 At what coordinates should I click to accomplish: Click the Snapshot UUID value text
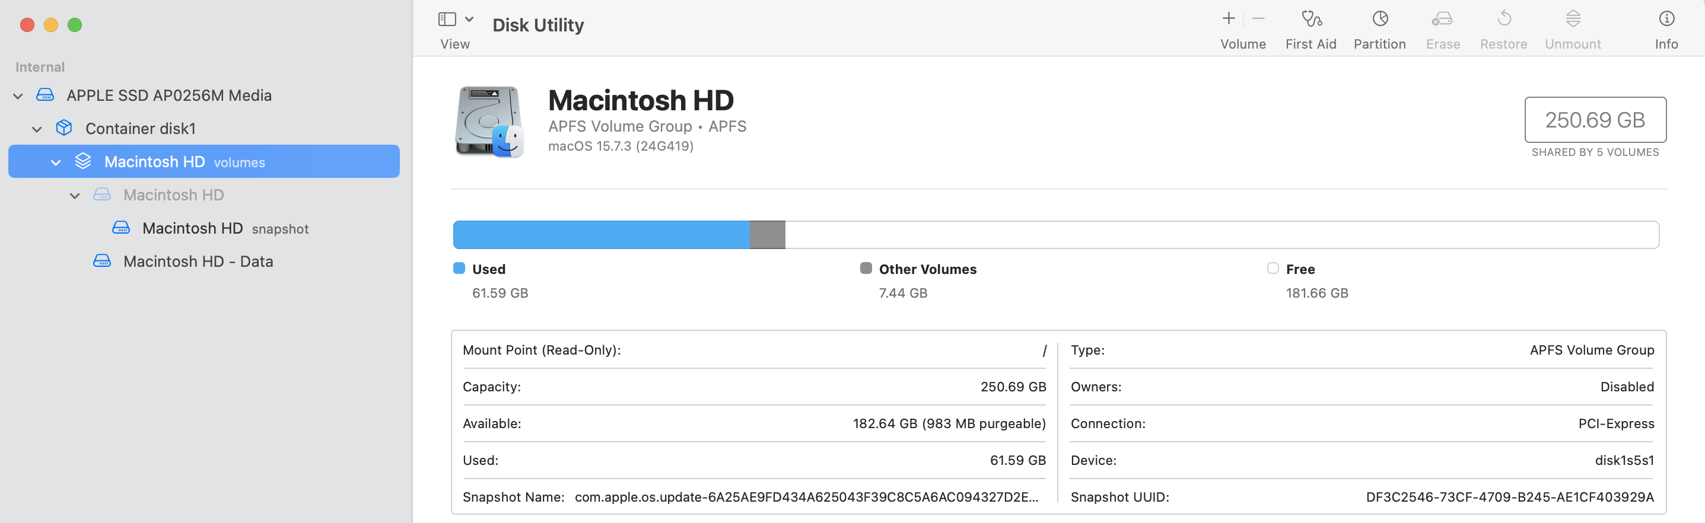[x=1509, y=498]
